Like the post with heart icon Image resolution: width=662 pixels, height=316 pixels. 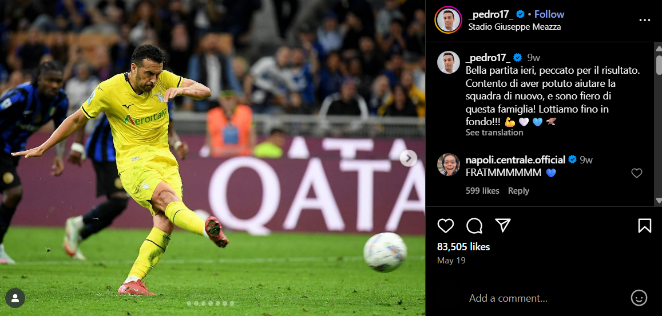(x=445, y=226)
